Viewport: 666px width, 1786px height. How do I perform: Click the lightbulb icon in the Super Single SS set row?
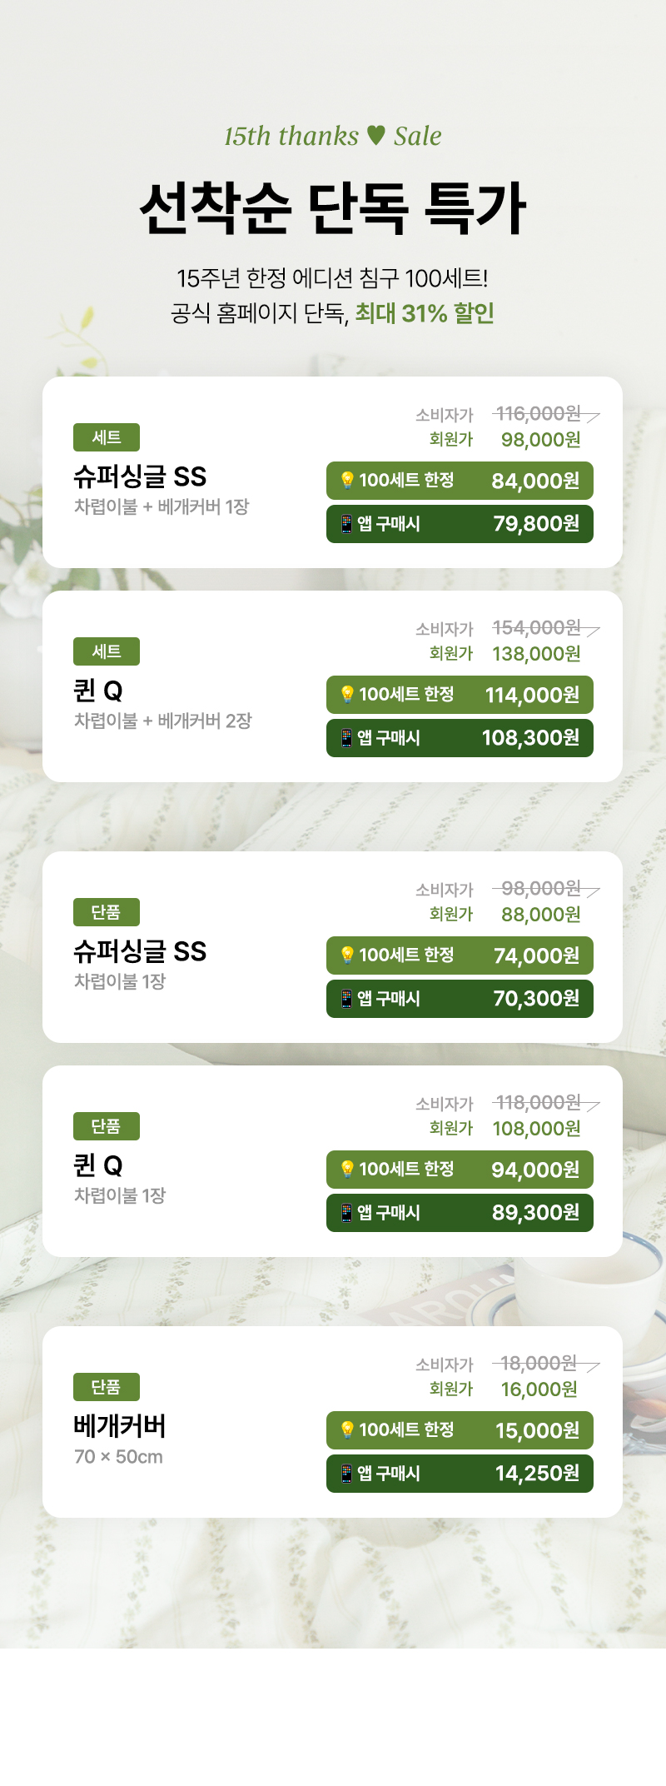347,481
